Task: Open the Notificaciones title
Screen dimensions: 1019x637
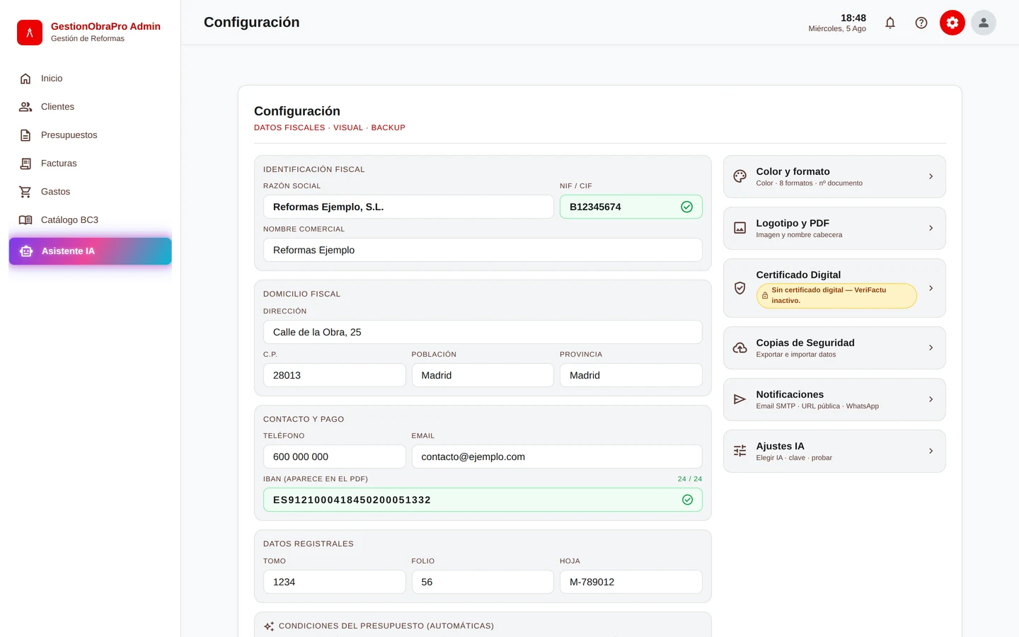Action: pos(790,394)
